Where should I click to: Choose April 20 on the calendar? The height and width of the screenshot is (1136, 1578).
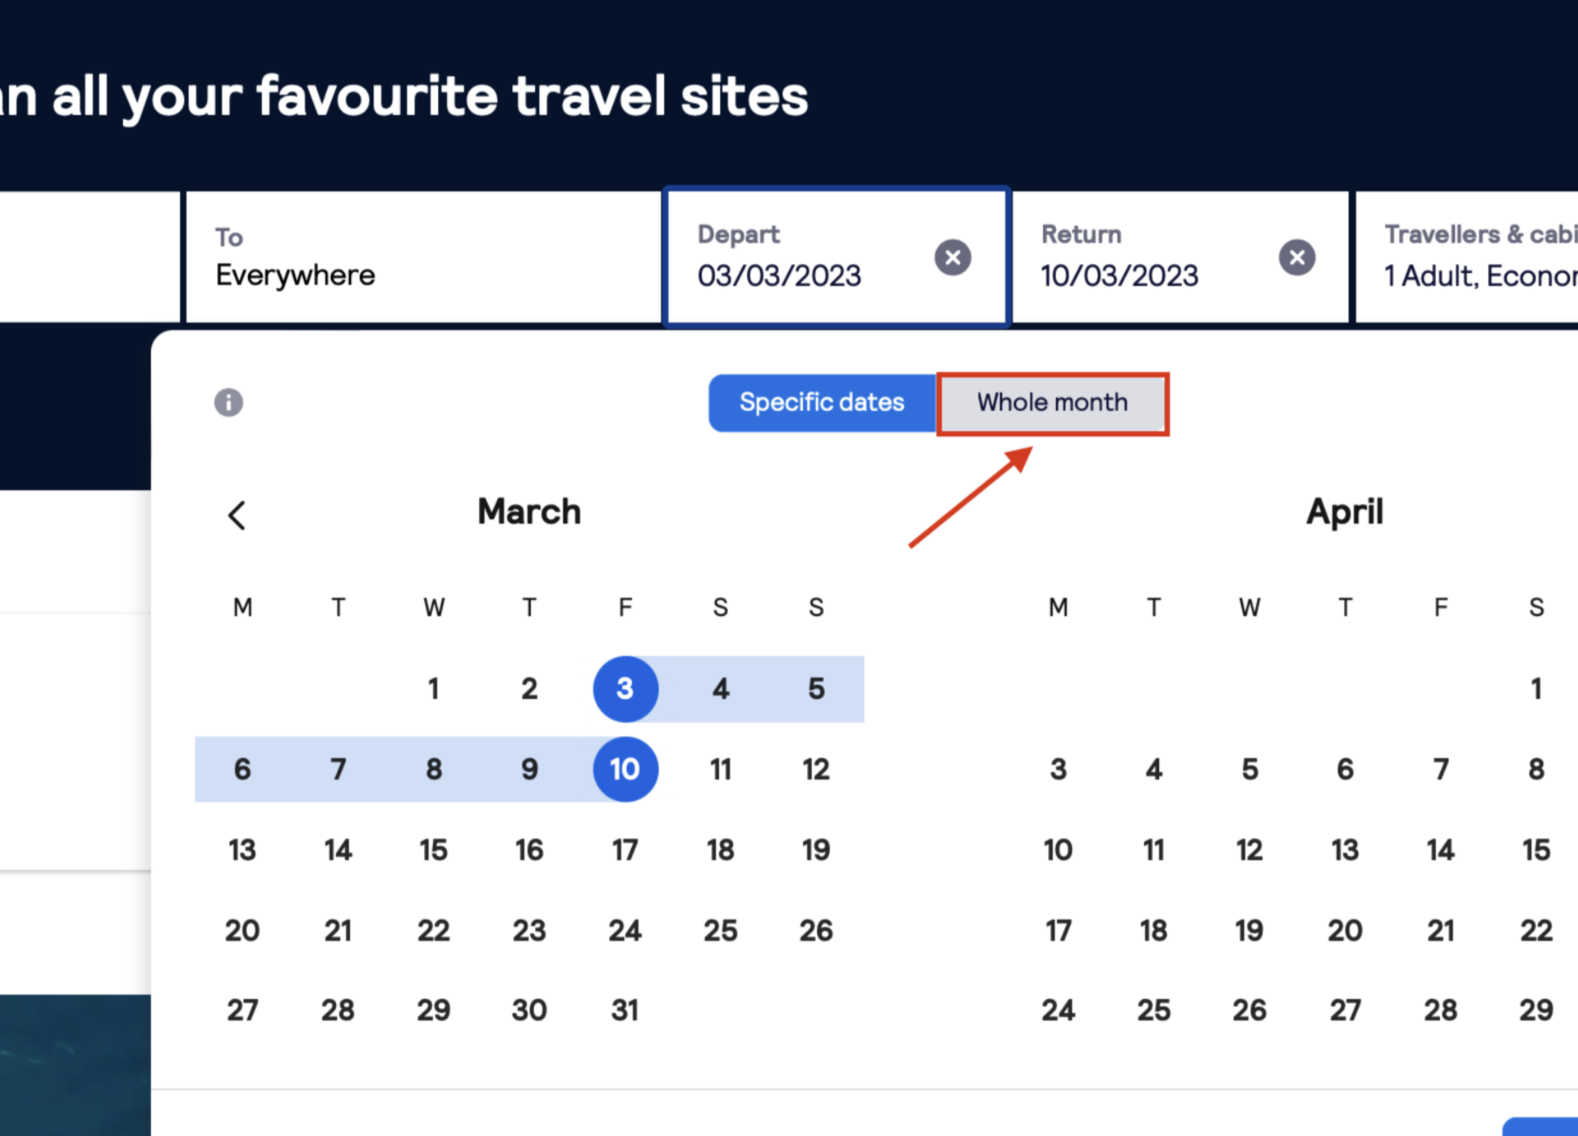pos(1345,931)
